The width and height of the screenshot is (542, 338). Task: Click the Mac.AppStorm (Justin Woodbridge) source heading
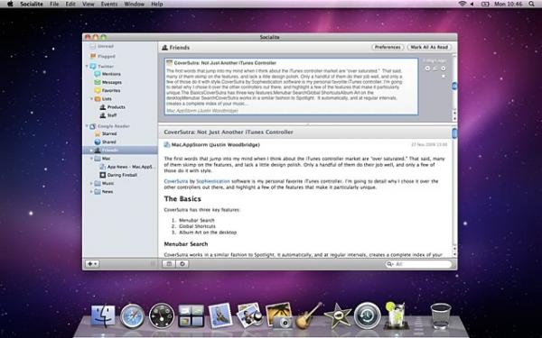coord(216,145)
